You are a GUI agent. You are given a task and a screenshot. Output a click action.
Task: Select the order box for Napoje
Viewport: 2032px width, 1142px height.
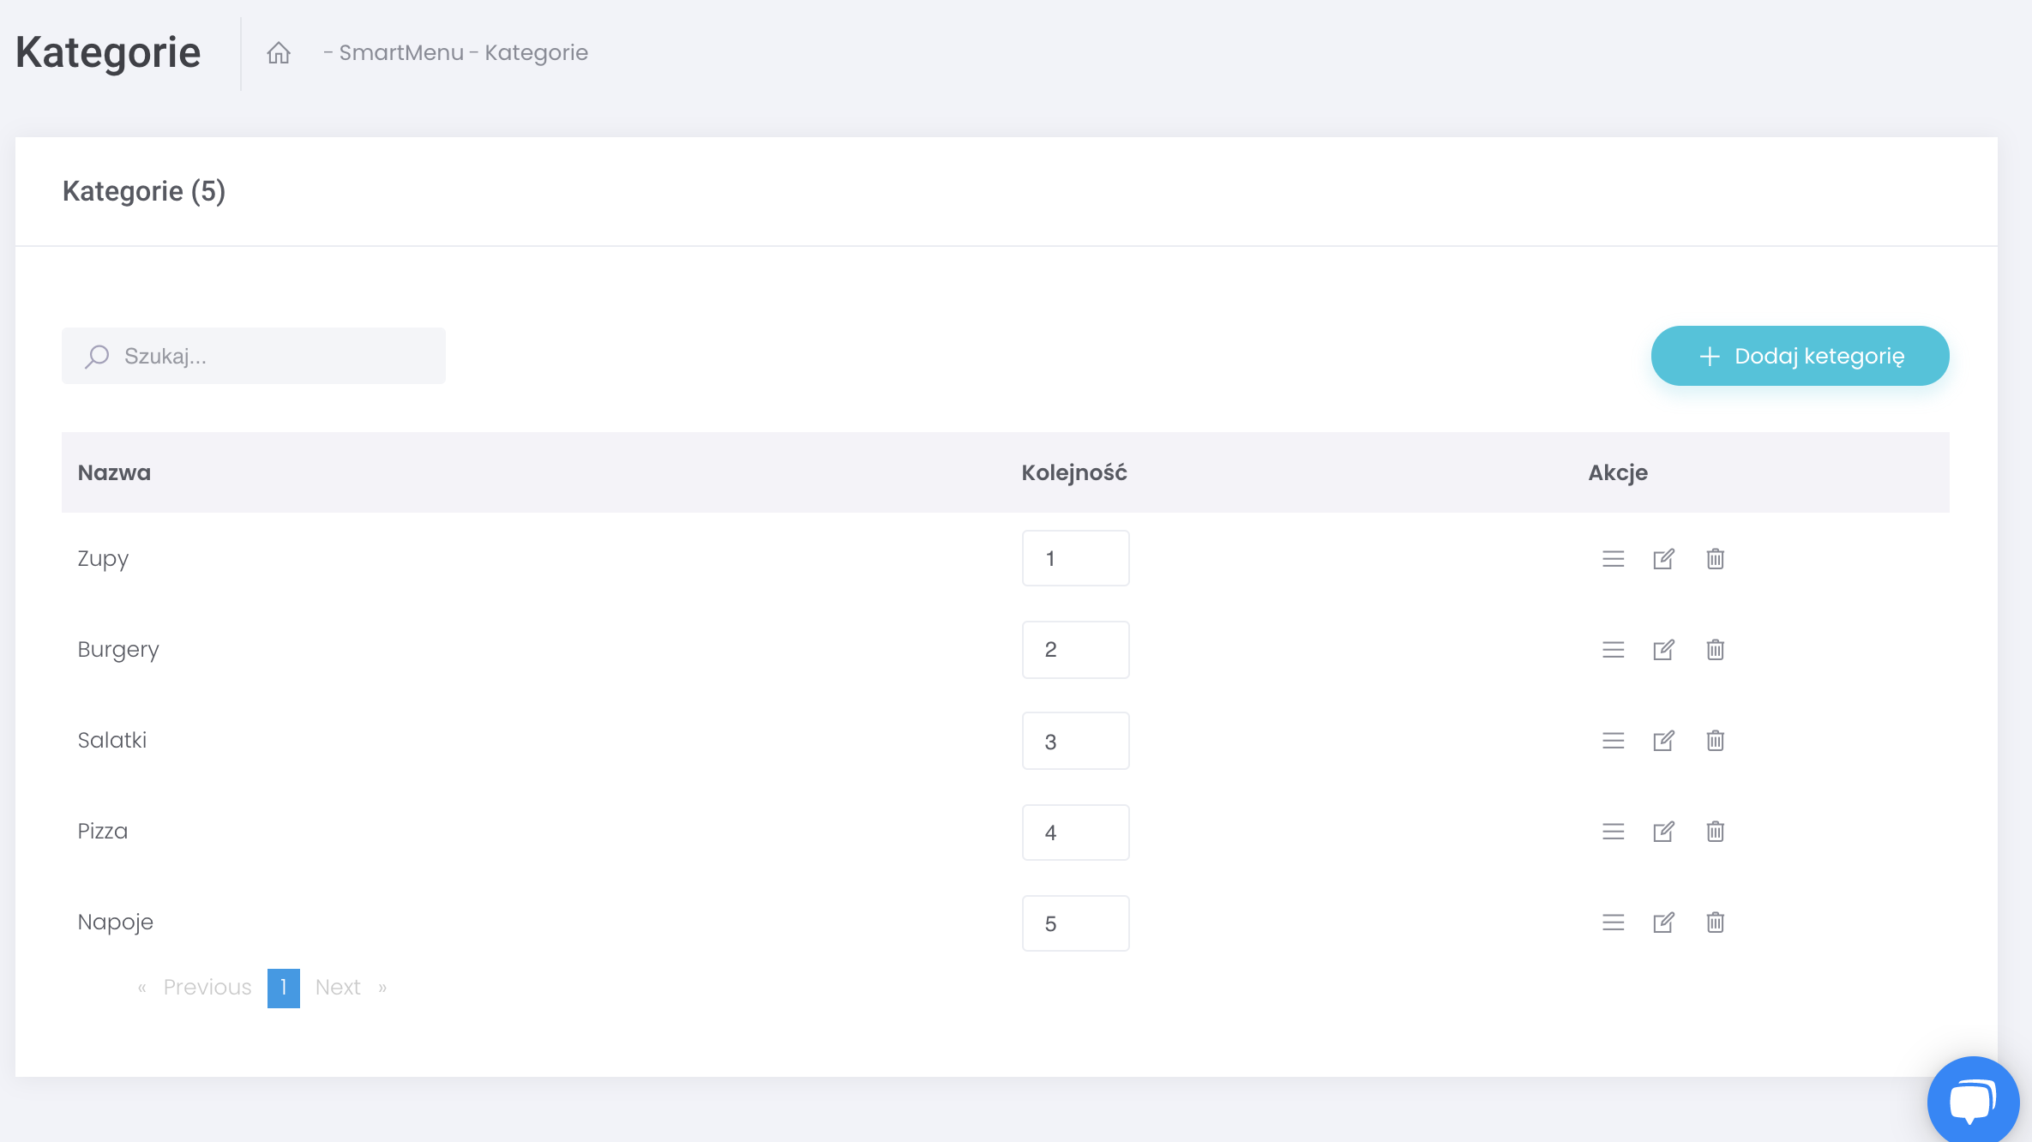tap(1075, 923)
